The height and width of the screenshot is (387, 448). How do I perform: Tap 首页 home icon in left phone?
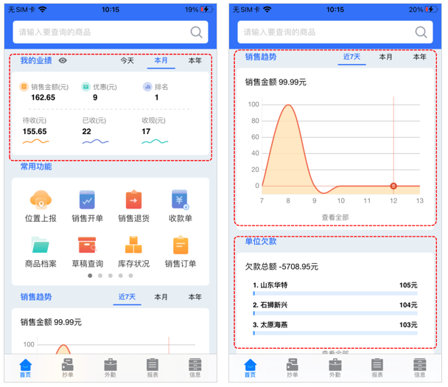tap(26, 365)
